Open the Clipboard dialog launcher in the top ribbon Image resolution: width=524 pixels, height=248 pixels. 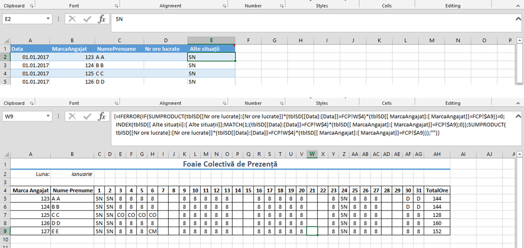coord(32,6)
